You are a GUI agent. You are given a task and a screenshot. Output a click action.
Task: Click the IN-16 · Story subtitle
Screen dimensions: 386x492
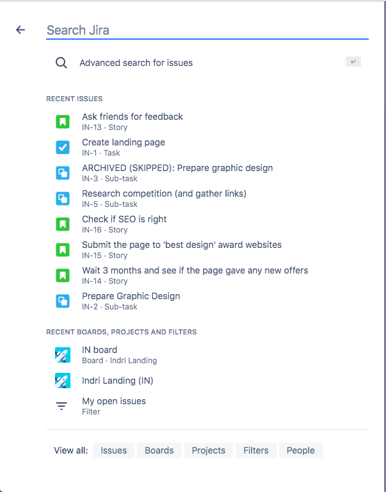105,230
